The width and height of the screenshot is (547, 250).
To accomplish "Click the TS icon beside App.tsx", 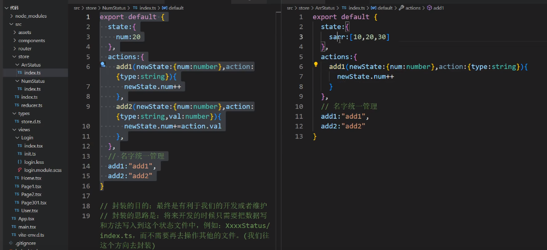I will pos(13,219).
